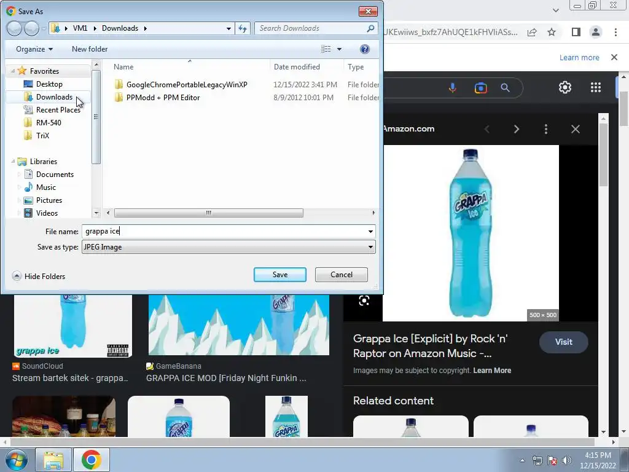Open the Google apps grid
The image size is (629, 472).
[x=596, y=87]
